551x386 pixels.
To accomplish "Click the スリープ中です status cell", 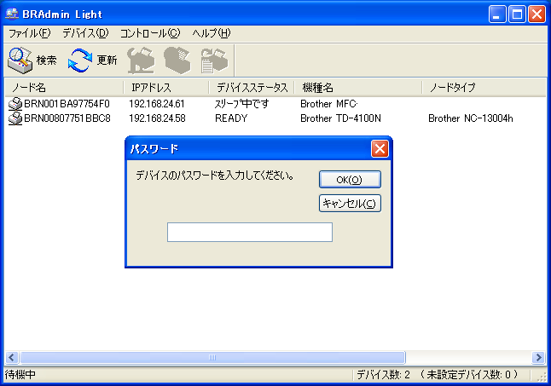I will pyautogui.click(x=241, y=104).
